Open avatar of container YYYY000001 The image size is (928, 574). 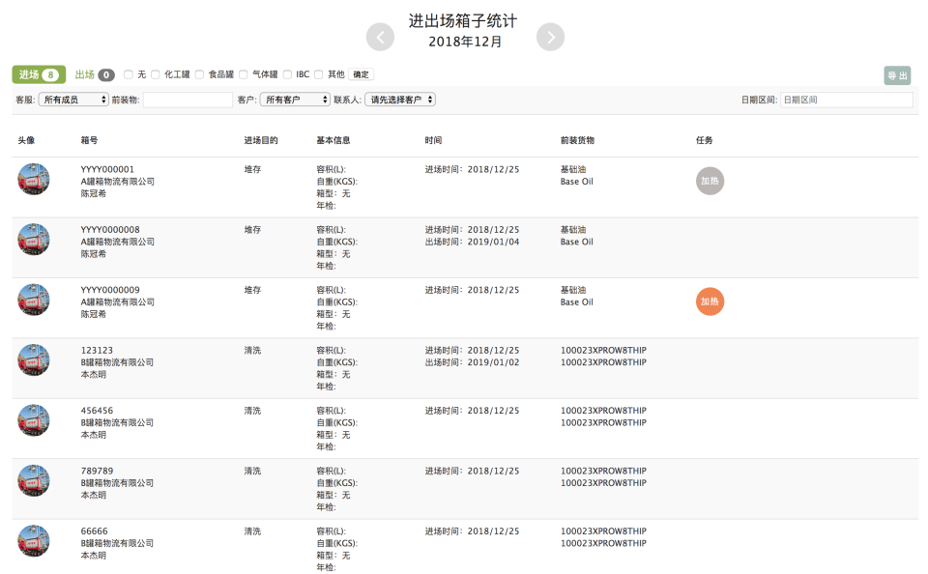(x=34, y=179)
